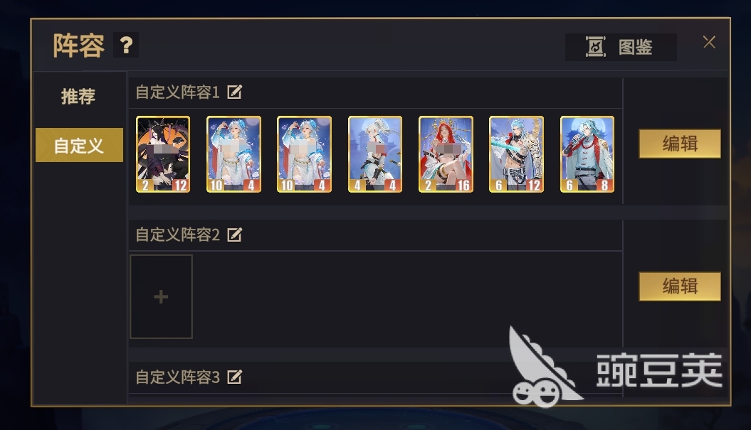Select the card showing 6 and 8
This screenshot has width=751, height=430.
click(587, 154)
